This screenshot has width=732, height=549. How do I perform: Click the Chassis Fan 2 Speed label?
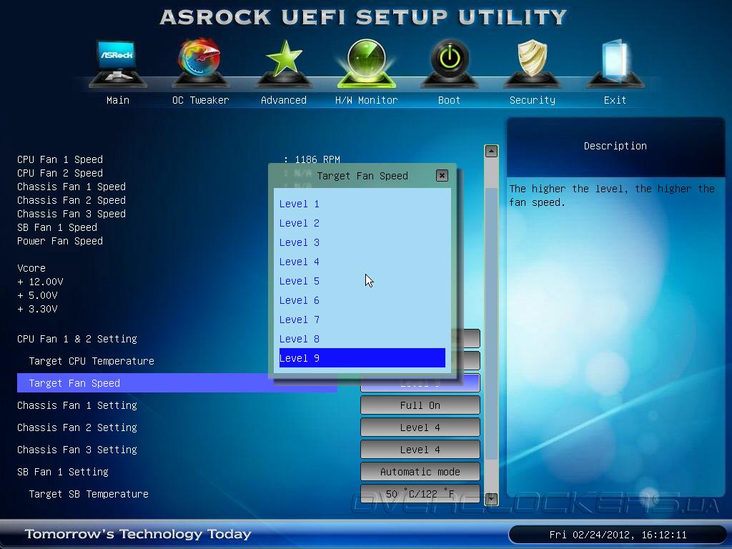point(71,200)
